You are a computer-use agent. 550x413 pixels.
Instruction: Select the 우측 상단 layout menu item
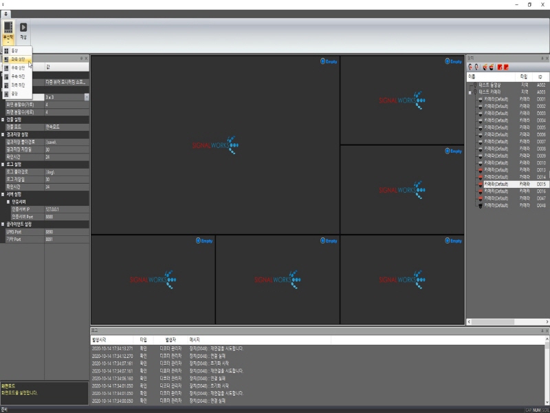[16, 67]
